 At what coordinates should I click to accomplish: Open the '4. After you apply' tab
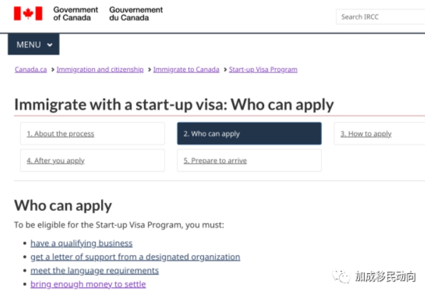tap(92, 160)
